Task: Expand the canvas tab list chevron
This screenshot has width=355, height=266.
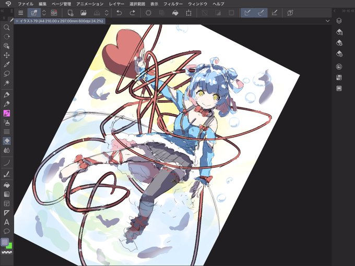Action: [328, 21]
